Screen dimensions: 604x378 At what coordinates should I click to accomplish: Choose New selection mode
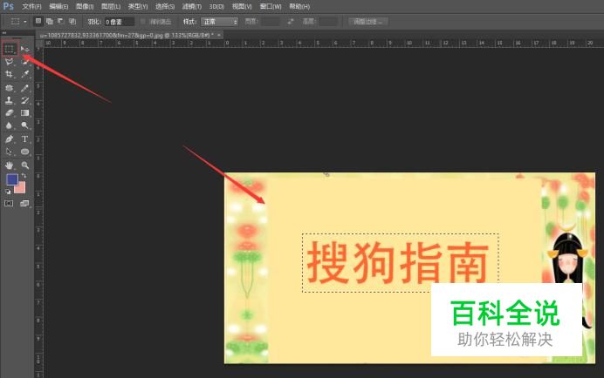[38, 21]
